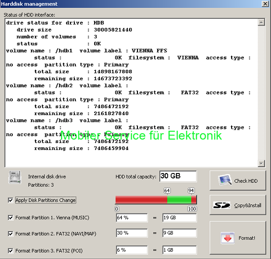The image size is (271, 259).
Task: Click the HDD total capacity field
Action: pos(178,176)
